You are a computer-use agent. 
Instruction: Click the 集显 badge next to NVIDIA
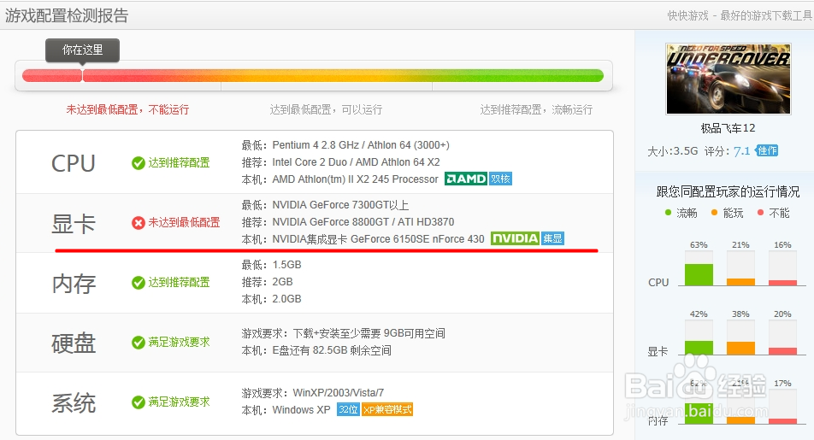click(x=552, y=238)
